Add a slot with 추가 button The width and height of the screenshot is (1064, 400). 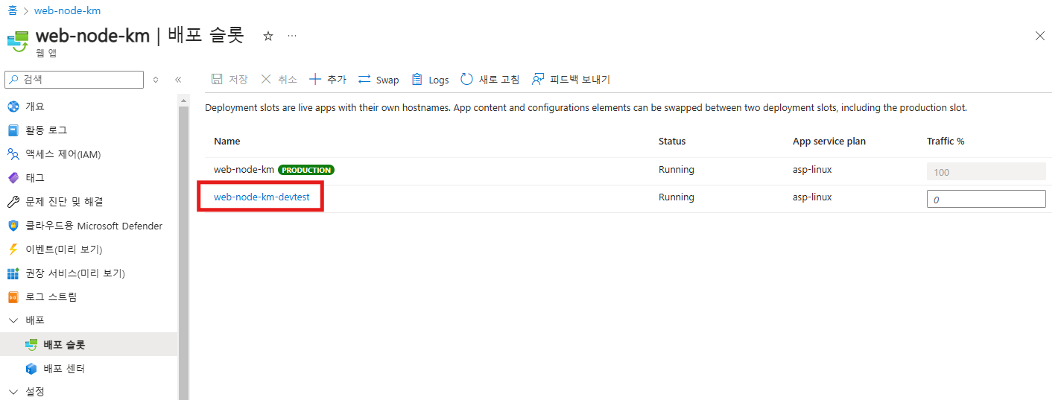tap(328, 80)
